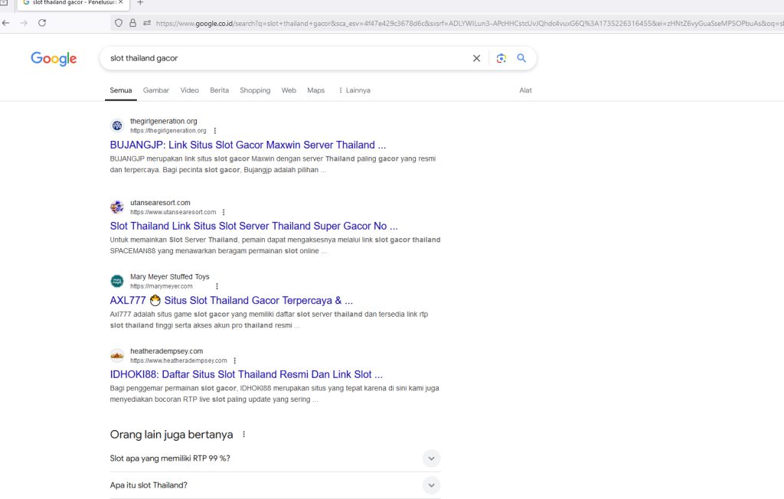Image resolution: width=784 pixels, height=499 pixels.
Task: Open the options menu beside heatheradempsey.com URL
Action: [234, 361]
